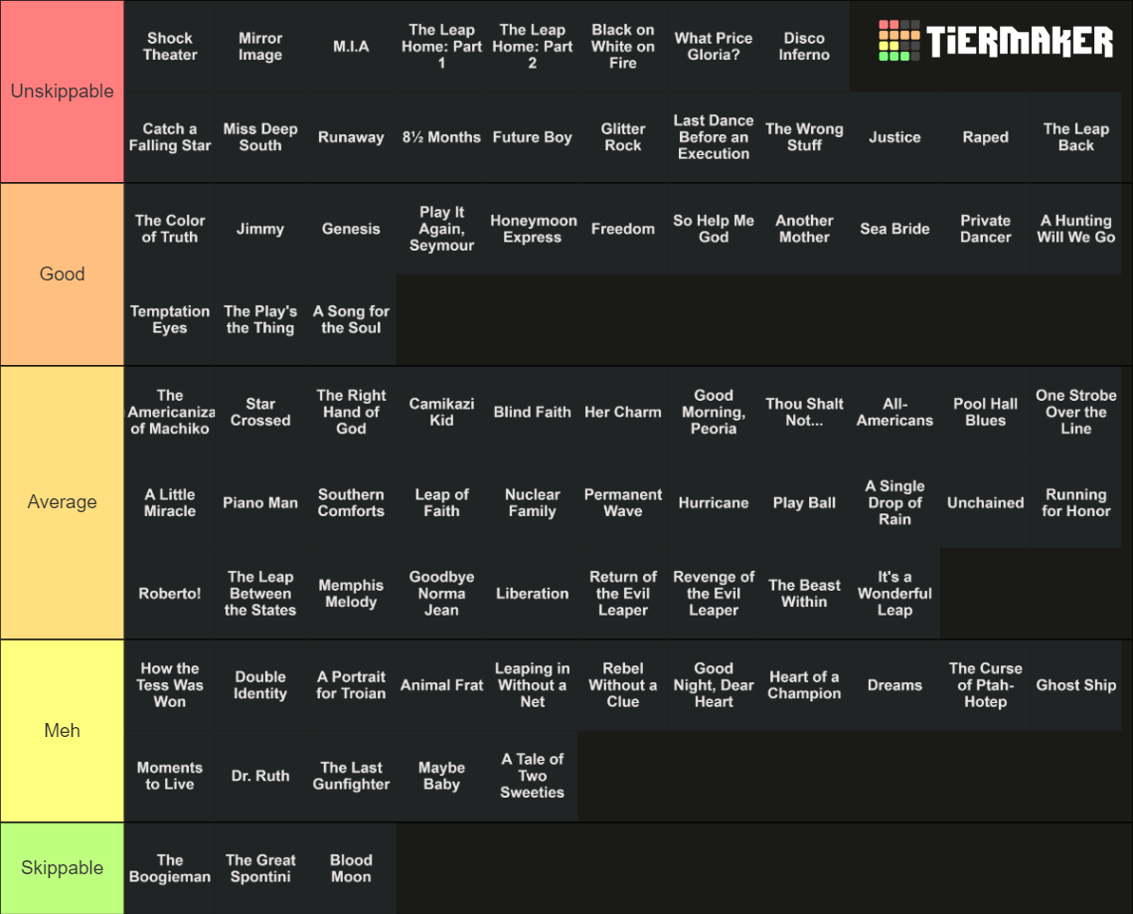The image size is (1133, 914).
Task: Select The Curse of Ptah-Hotep tile
Action: click(986, 685)
